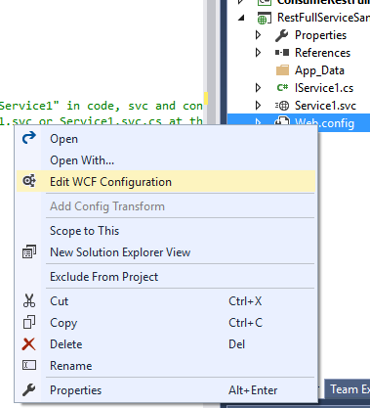This screenshot has width=370, height=408.
Task: Select Edit WCF Configuration
Action: (166, 182)
